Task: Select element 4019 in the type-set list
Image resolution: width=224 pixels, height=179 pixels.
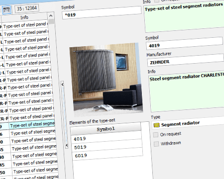Action: point(107,138)
